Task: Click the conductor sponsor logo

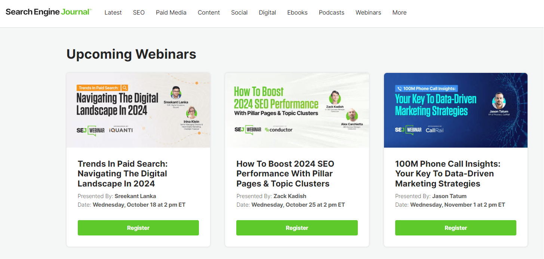Action: click(279, 130)
